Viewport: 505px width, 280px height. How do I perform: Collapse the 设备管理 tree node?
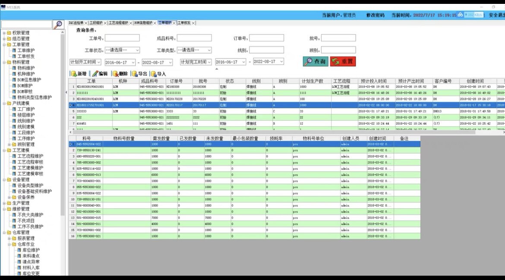point(4,180)
